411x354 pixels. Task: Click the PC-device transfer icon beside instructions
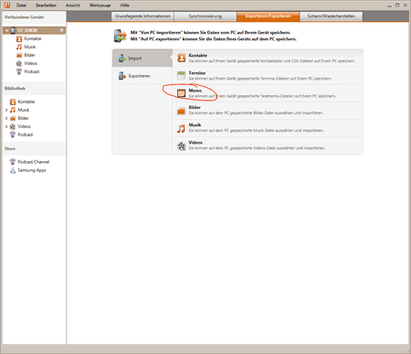[120, 36]
